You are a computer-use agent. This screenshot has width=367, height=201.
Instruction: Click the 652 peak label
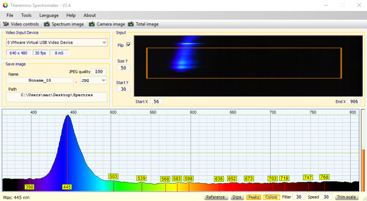[232, 179]
